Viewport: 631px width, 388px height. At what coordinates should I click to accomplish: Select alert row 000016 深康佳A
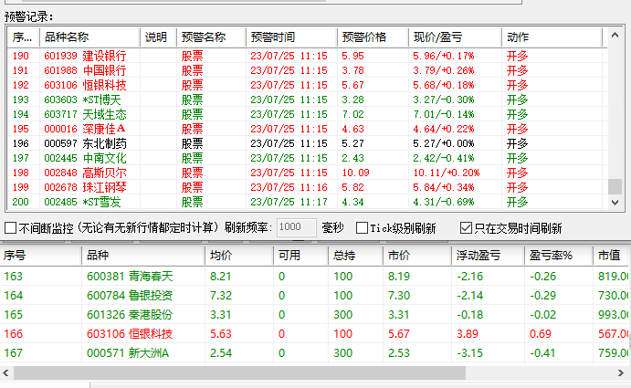point(307,129)
